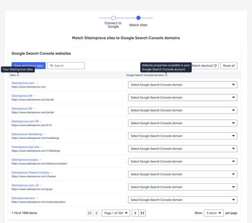Image resolution: width=252 pixels, height=223 pixels.
Task: Go to the next page
Action: click(x=135, y=213)
